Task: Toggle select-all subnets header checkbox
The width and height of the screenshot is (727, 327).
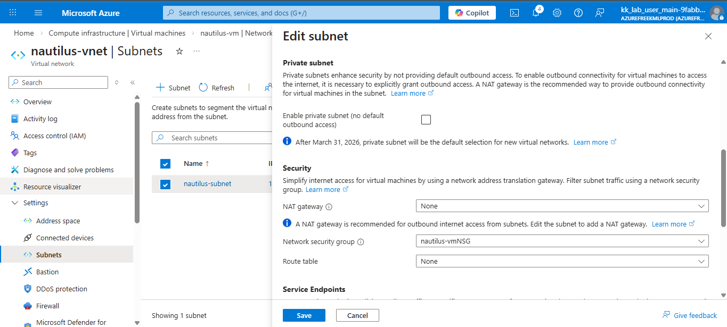Action: (x=165, y=164)
